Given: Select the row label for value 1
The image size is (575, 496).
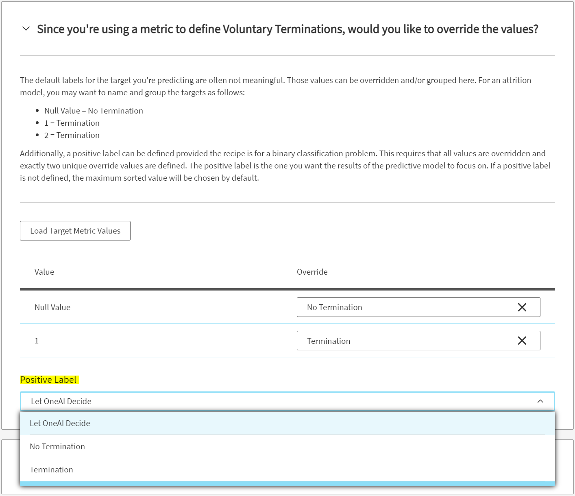Looking at the screenshot, I should [37, 341].
